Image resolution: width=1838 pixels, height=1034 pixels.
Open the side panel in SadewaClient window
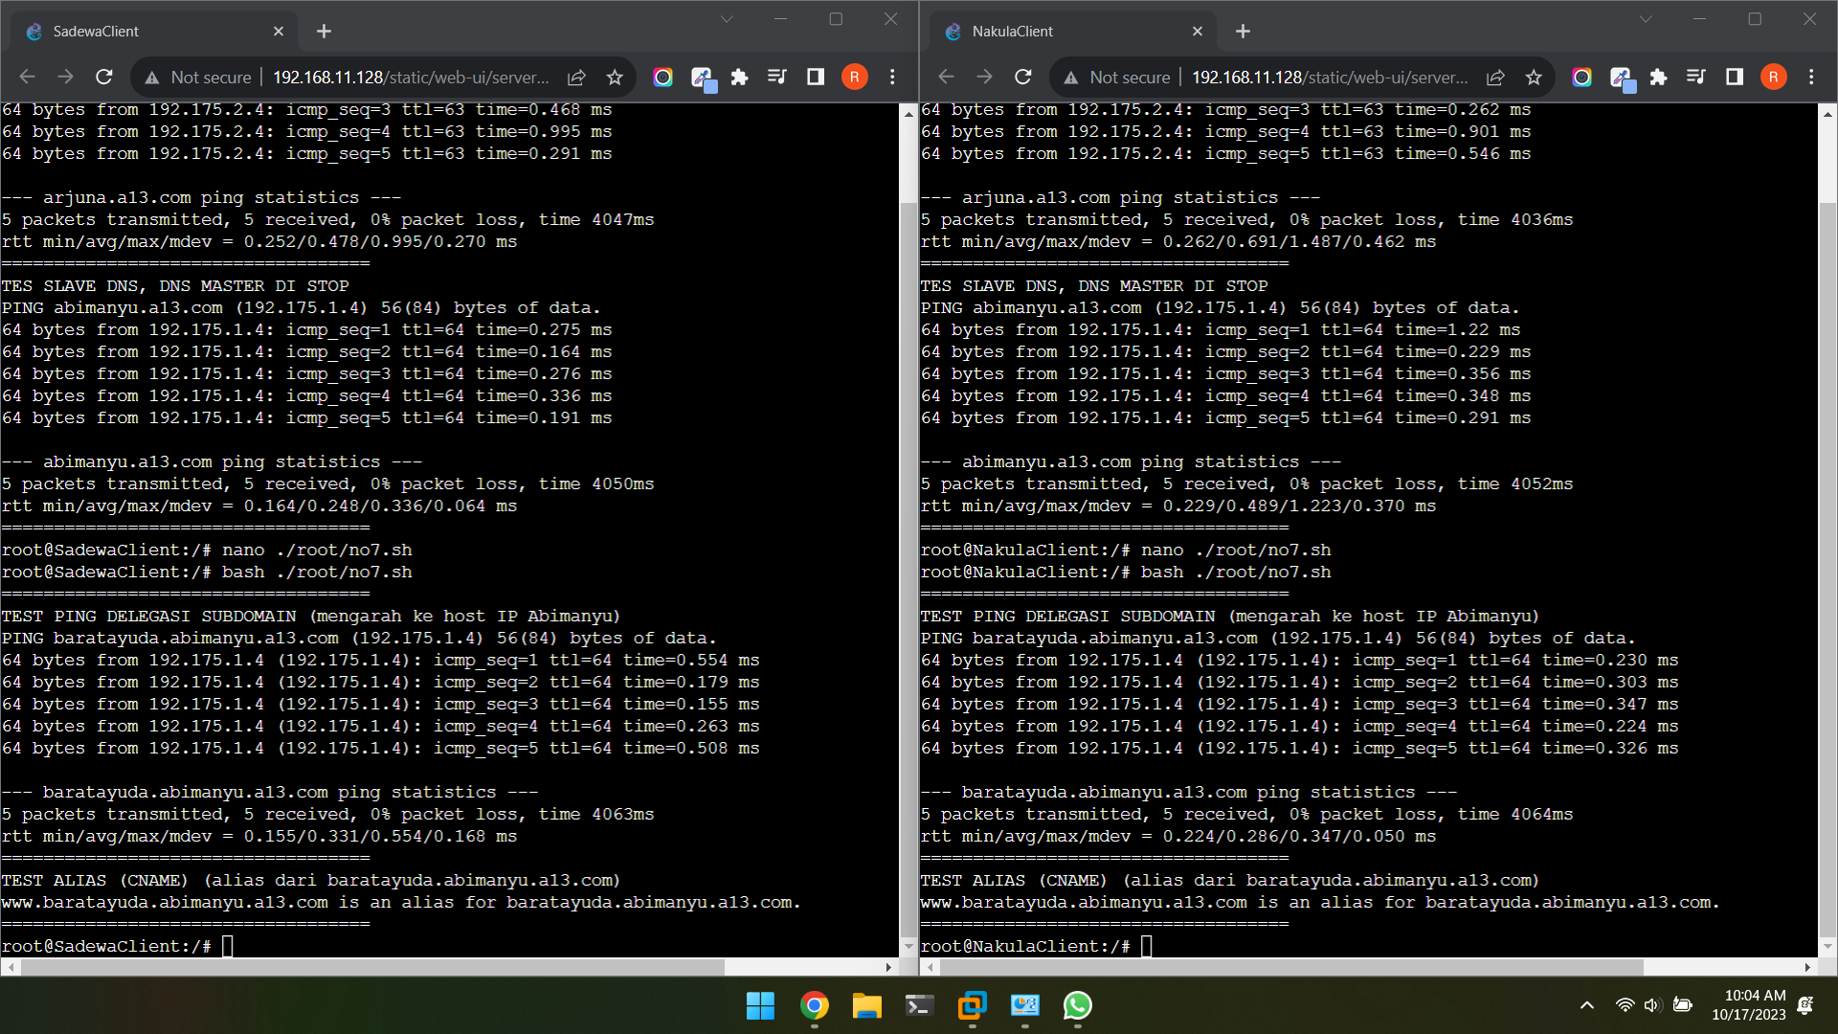[x=815, y=77]
